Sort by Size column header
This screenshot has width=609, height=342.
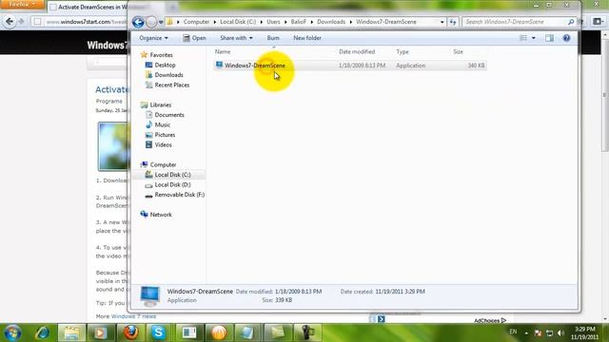point(459,51)
